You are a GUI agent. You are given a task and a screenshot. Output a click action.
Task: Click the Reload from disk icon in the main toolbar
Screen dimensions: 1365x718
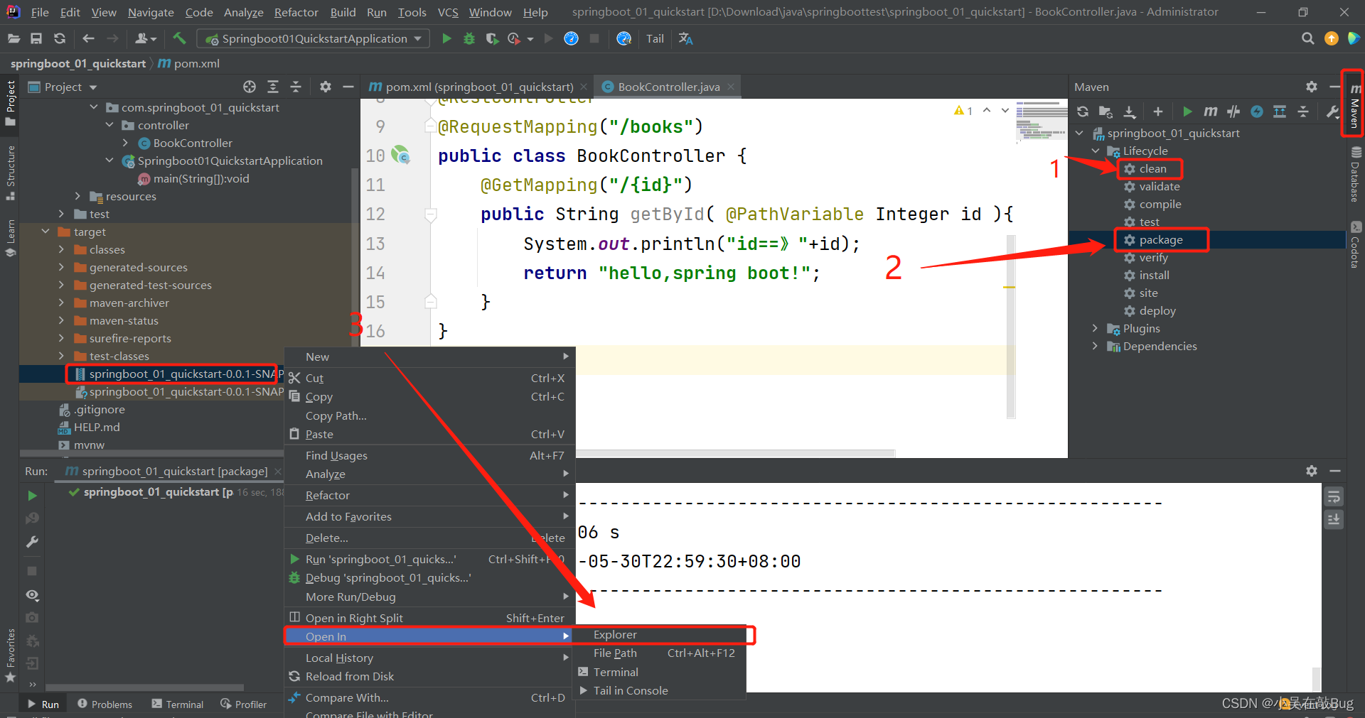point(60,38)
